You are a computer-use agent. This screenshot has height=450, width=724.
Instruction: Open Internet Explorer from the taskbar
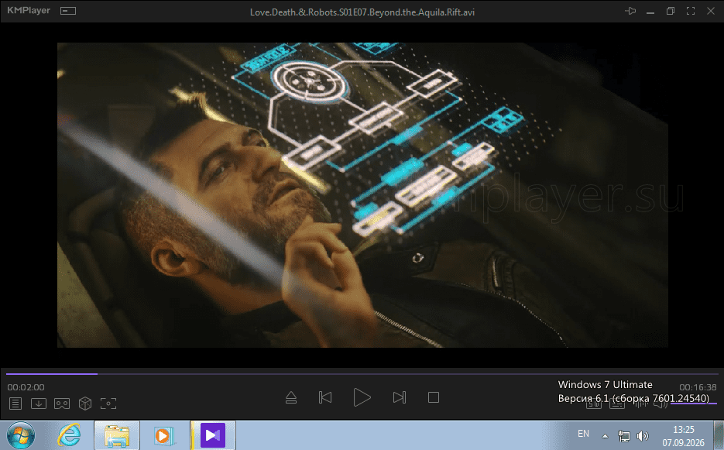69,435
